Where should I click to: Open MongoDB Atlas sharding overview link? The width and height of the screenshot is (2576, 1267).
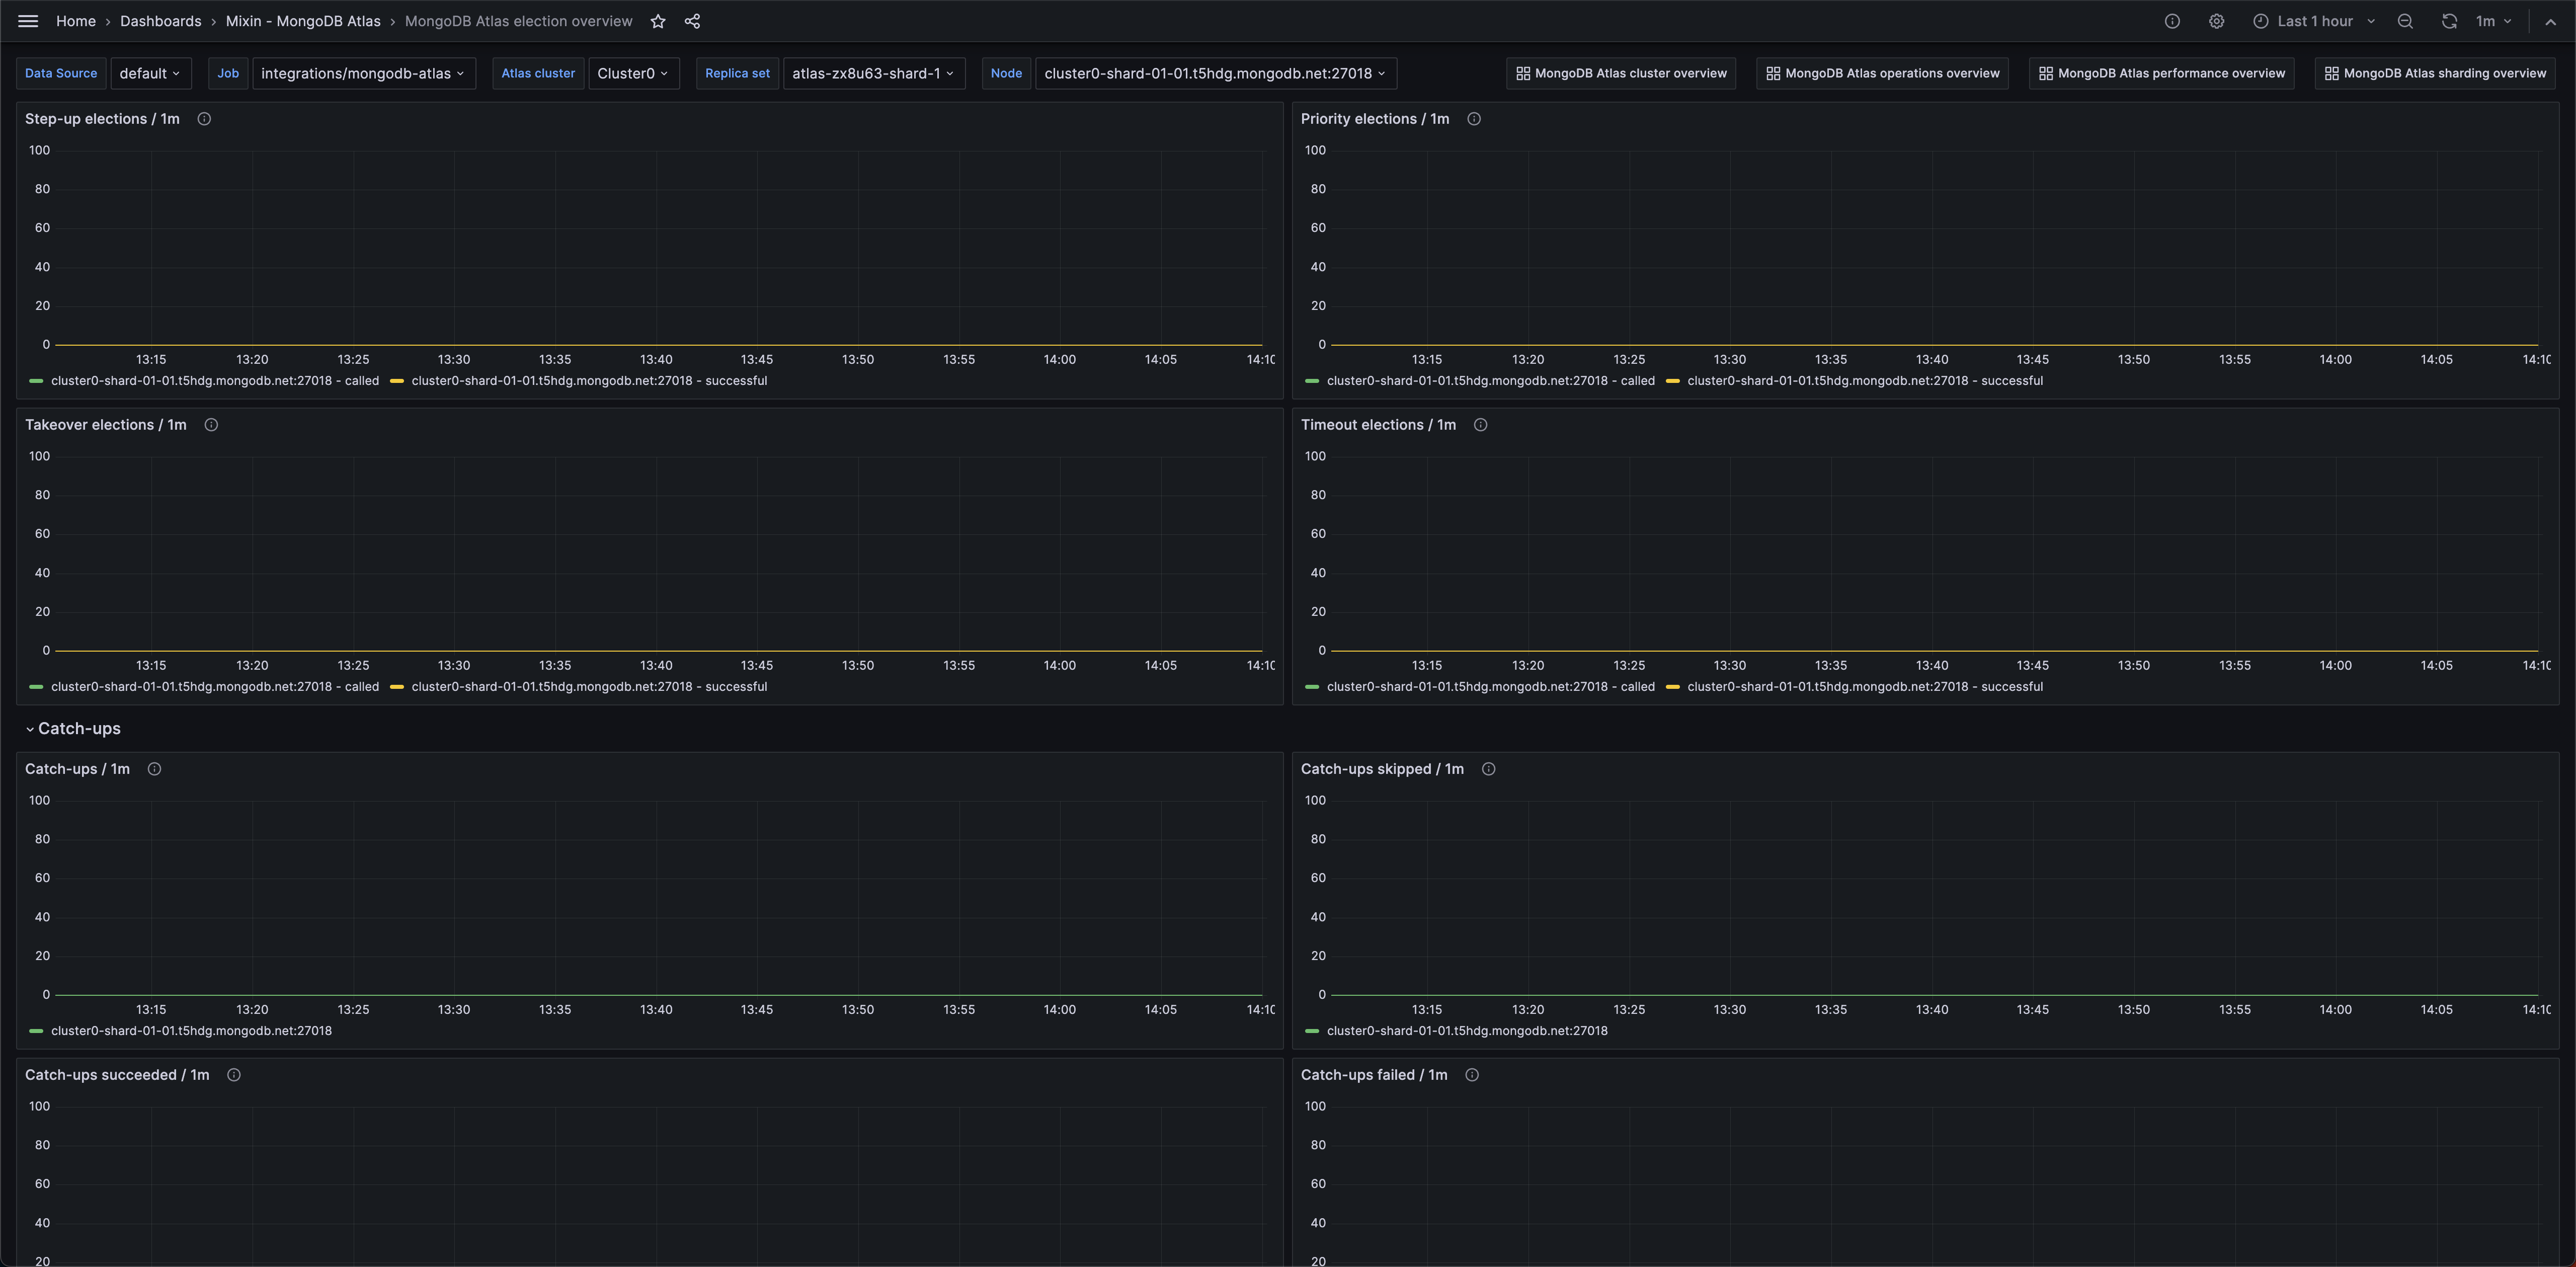point(2434,73)
